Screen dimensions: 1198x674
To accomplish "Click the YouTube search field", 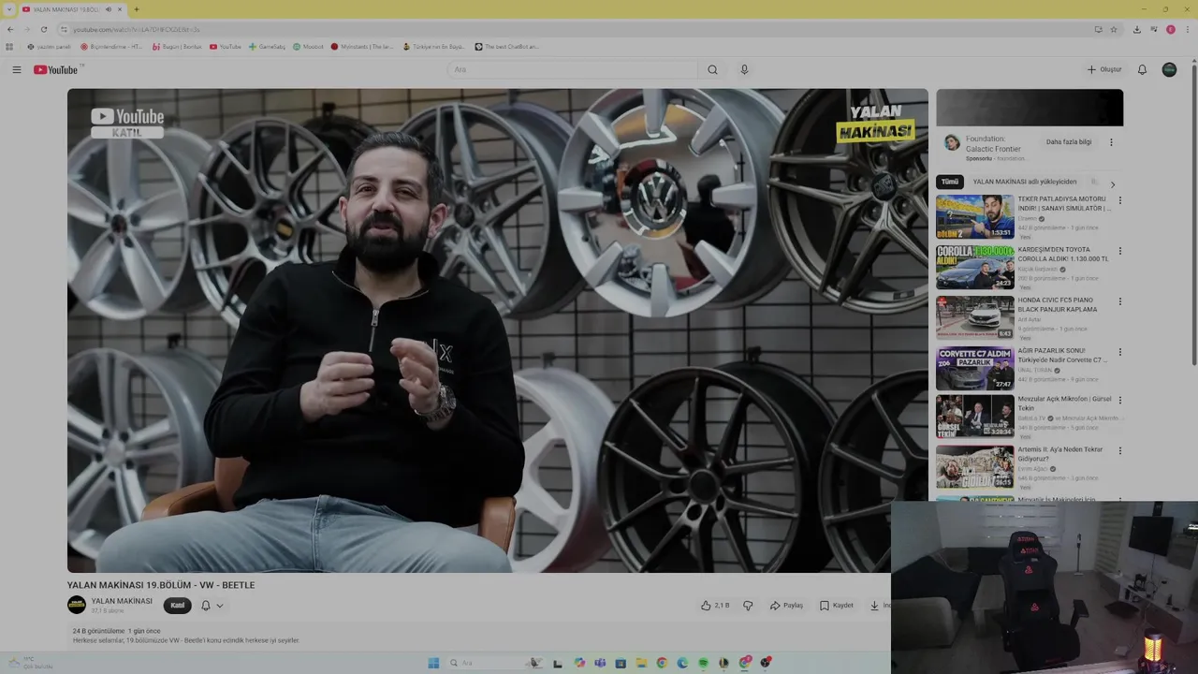I will (x=573, y=69).
